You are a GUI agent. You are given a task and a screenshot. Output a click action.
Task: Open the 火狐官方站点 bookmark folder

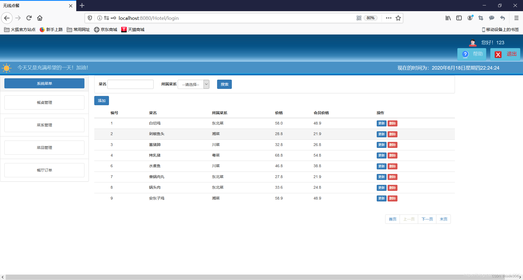point(20,30)
